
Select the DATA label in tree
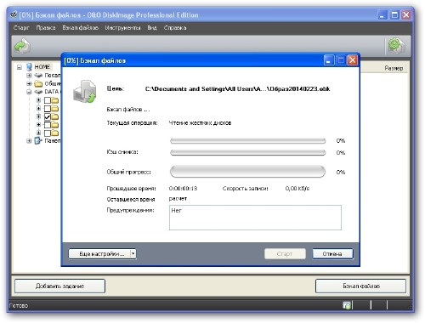point(52,92)
